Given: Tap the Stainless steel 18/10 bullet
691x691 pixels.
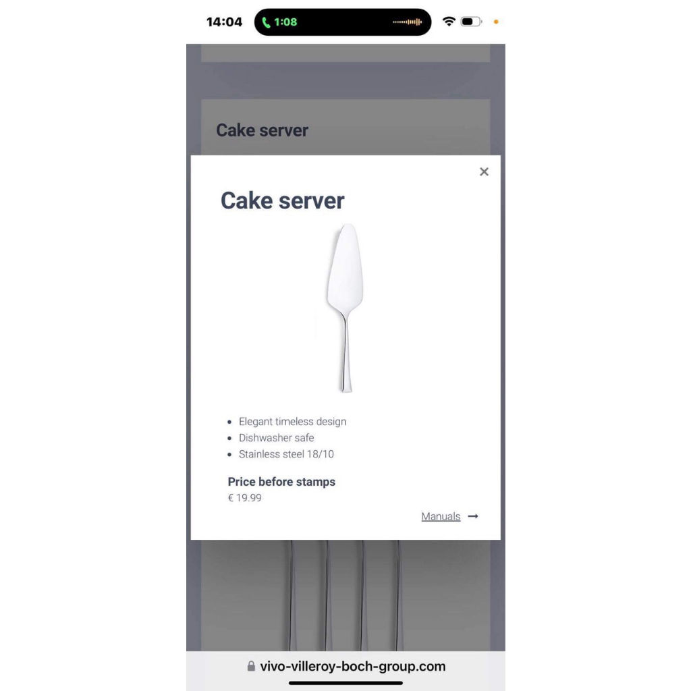Looking at the screenshot, I should coord(286,454).
